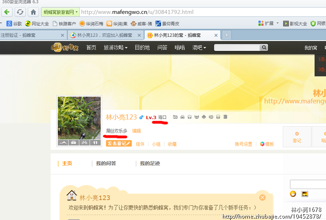The height and width of the screenshot is (220, 326).
Task: Select the 我的问答 profile tab
Action: click(x=106, y=164)
